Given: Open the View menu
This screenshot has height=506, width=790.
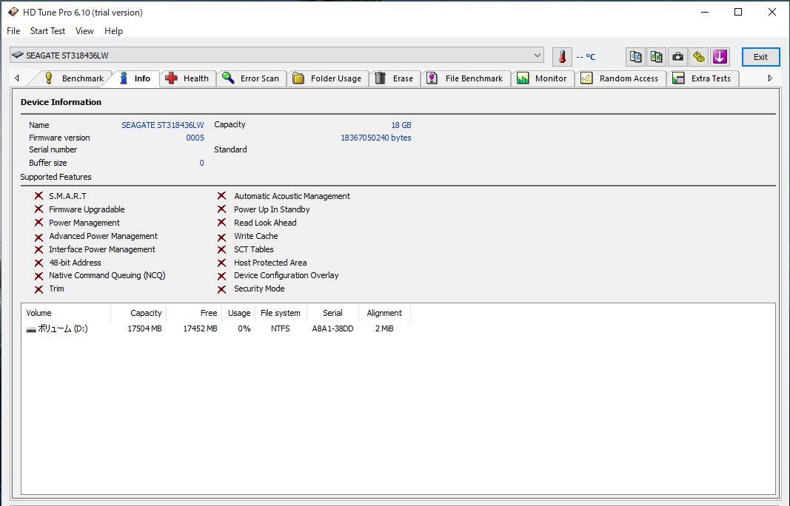Looking at the screenshot, I should coord(84,31).
